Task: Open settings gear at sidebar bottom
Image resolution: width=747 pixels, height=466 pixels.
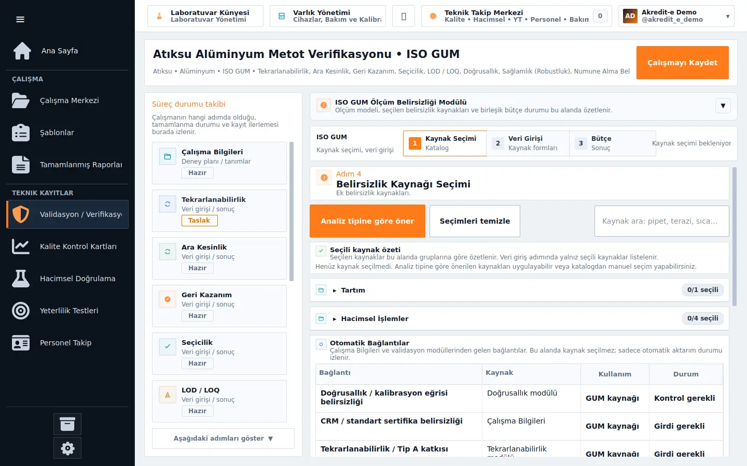Action: coord(67,448)
